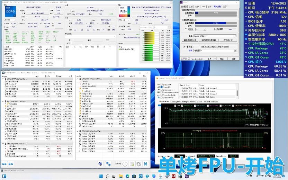288x180 pixels.
Task: Click 提交和比较 button in CPU-Z
Action: 228,40
